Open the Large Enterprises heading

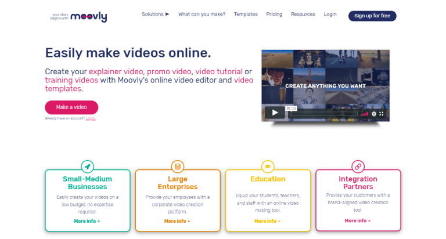(178, 183)
